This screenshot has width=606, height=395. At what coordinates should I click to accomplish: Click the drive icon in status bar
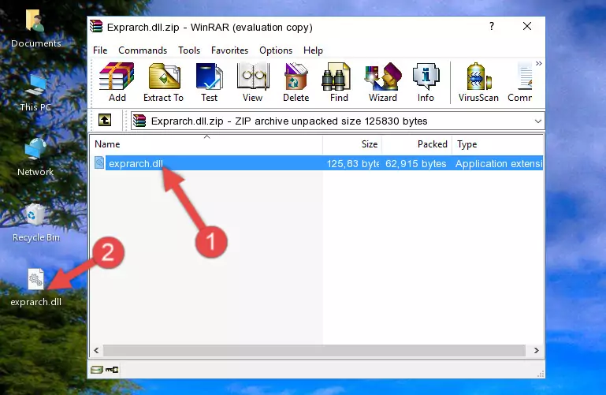pyautogui.click(x=97, y=370)
